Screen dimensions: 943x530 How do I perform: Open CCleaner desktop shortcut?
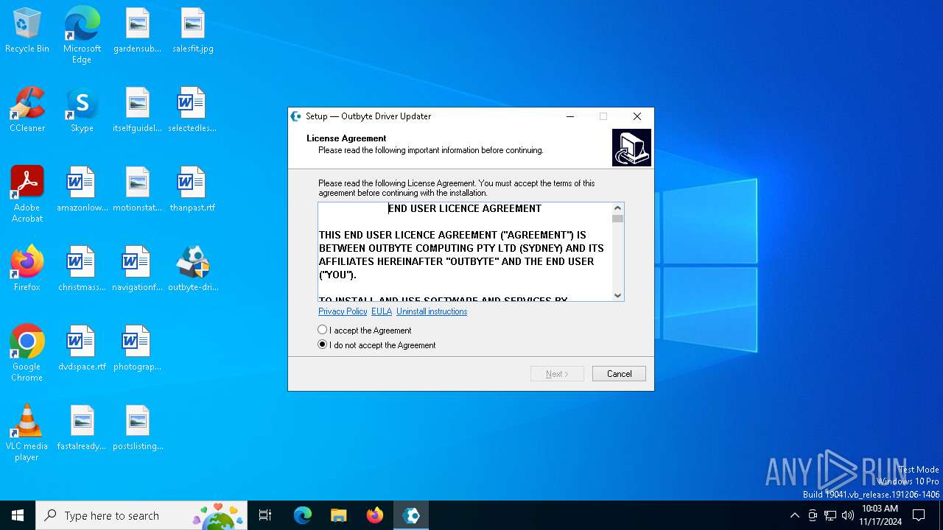click(27, 110)
